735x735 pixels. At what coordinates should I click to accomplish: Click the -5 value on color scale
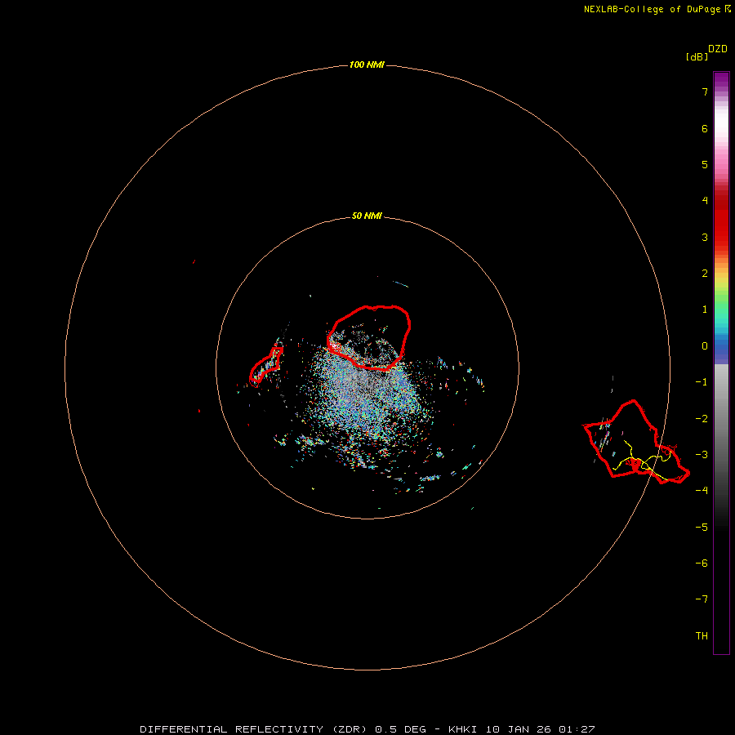click(x=702, y=527)
